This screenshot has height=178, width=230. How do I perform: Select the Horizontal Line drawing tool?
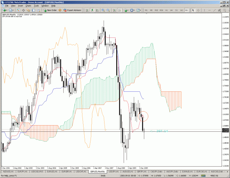[209, 10]
